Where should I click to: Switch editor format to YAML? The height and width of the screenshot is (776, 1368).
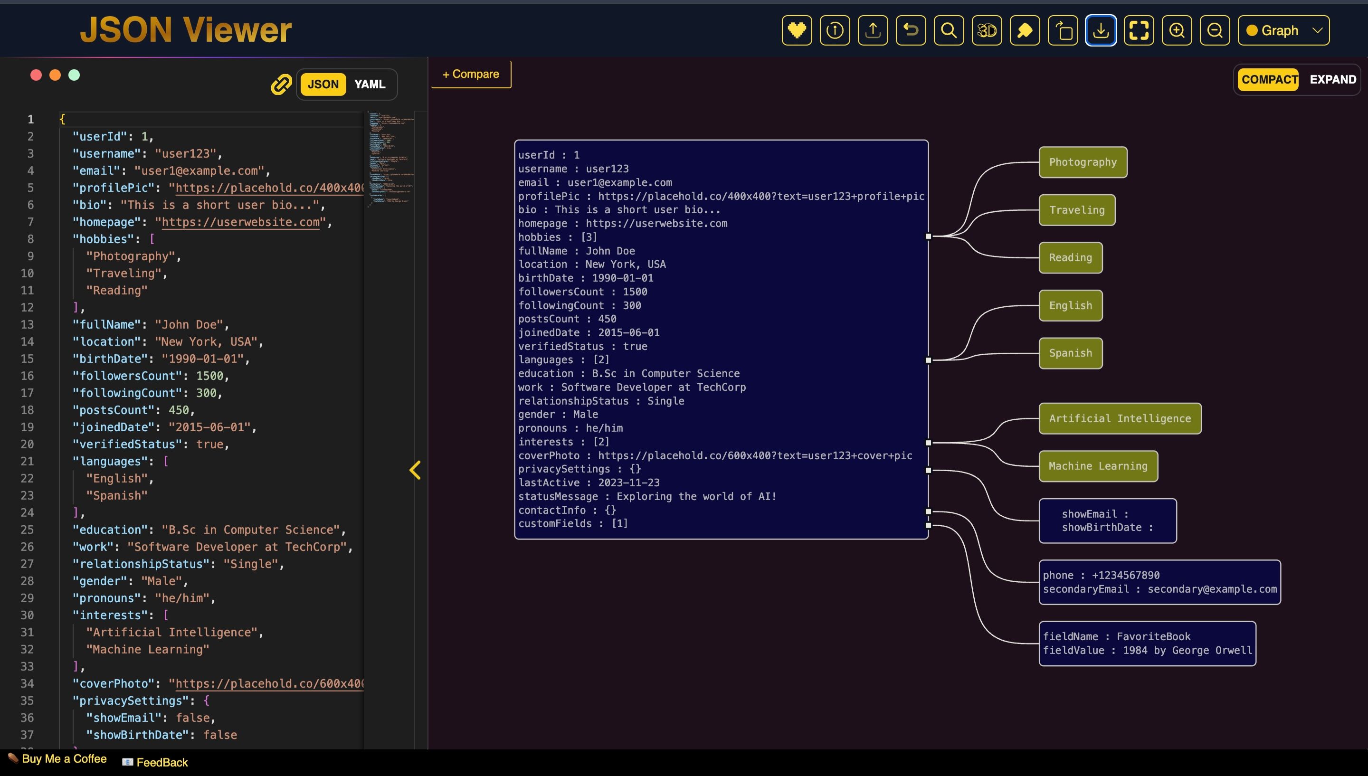[370, 84]
